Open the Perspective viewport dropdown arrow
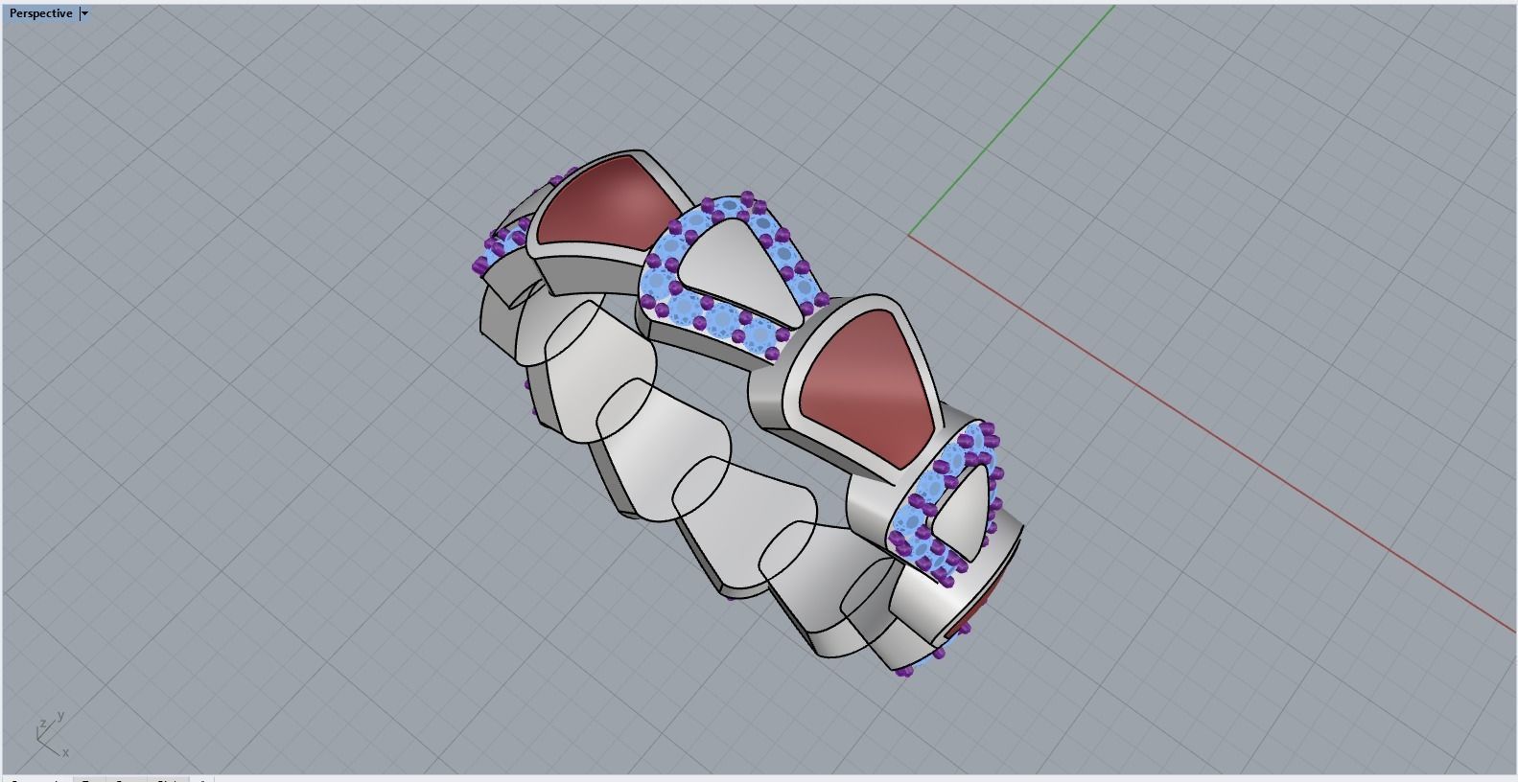This screenshot has width=1518, height=782. (x=84, y=13)
